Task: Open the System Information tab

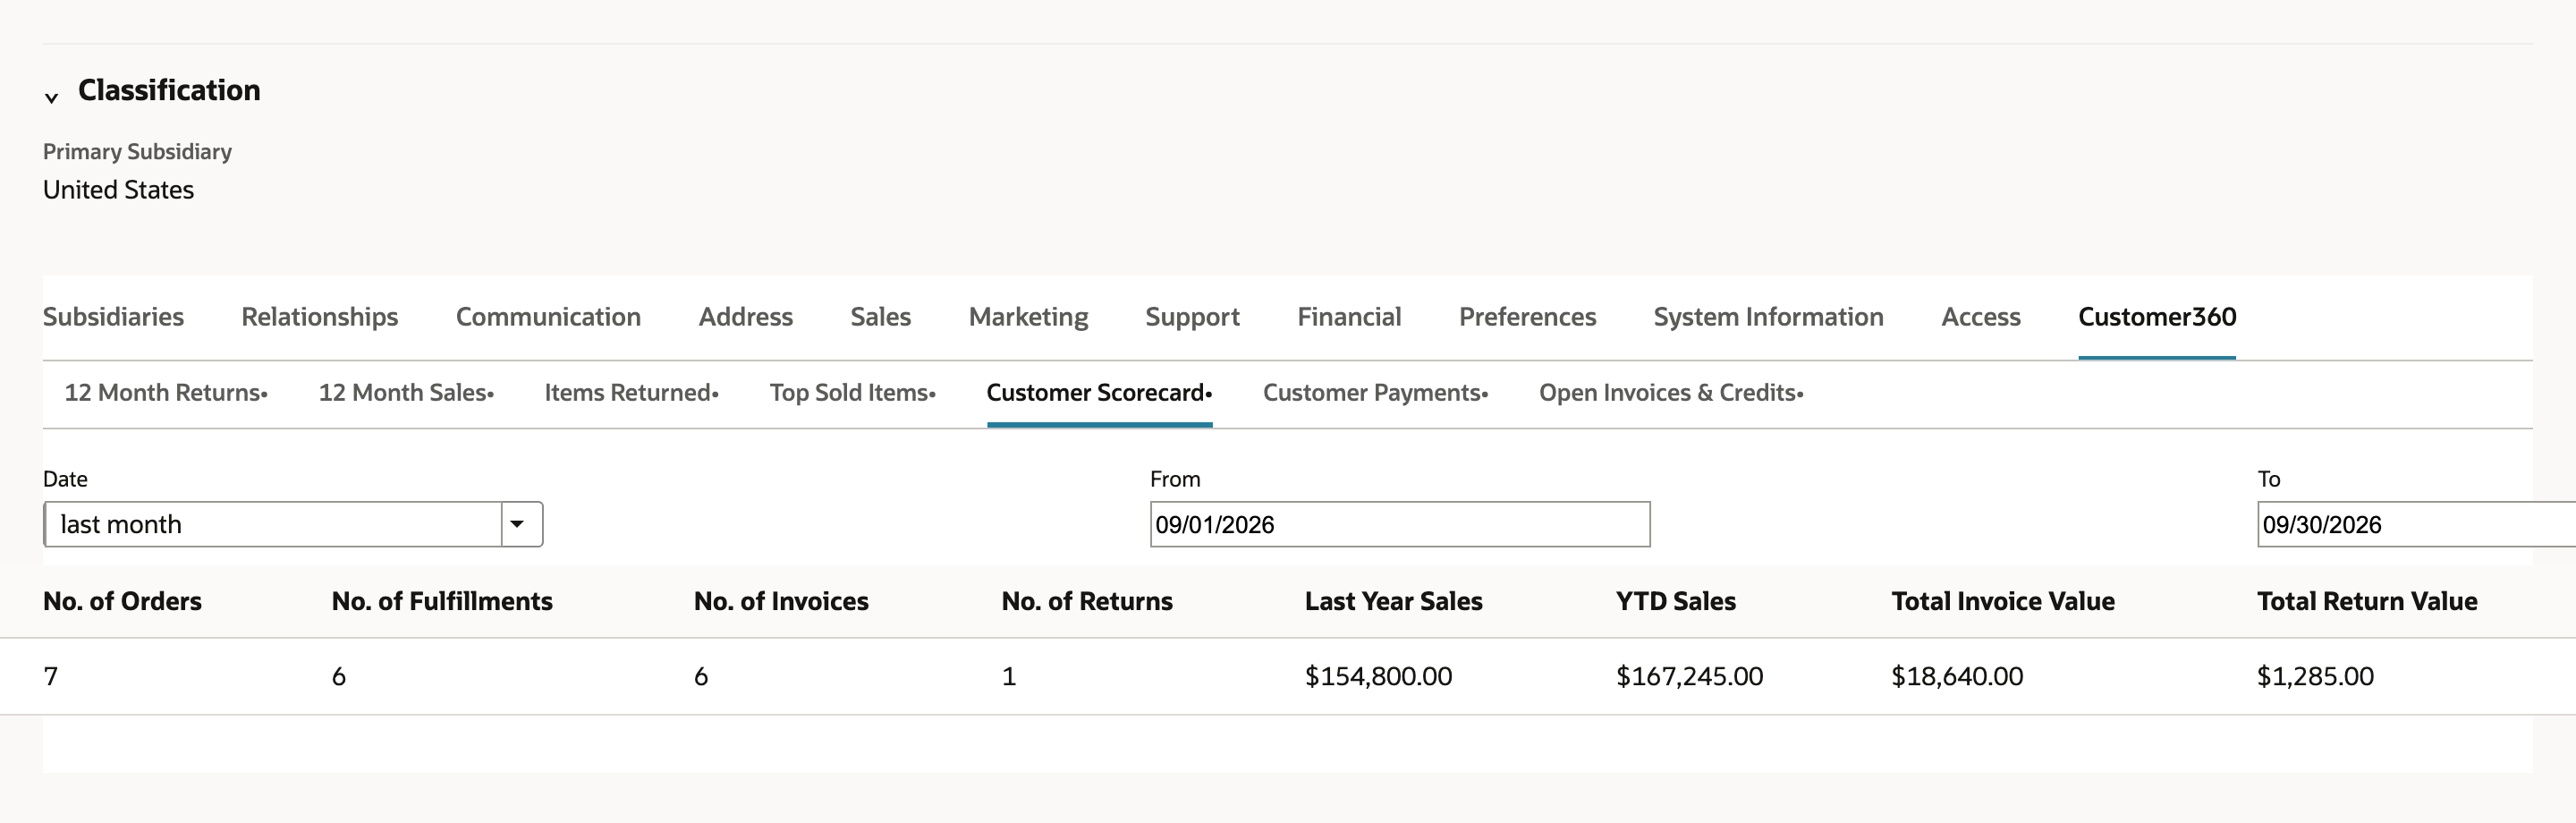Action: pyautogui.click(x=1769, y=317)
